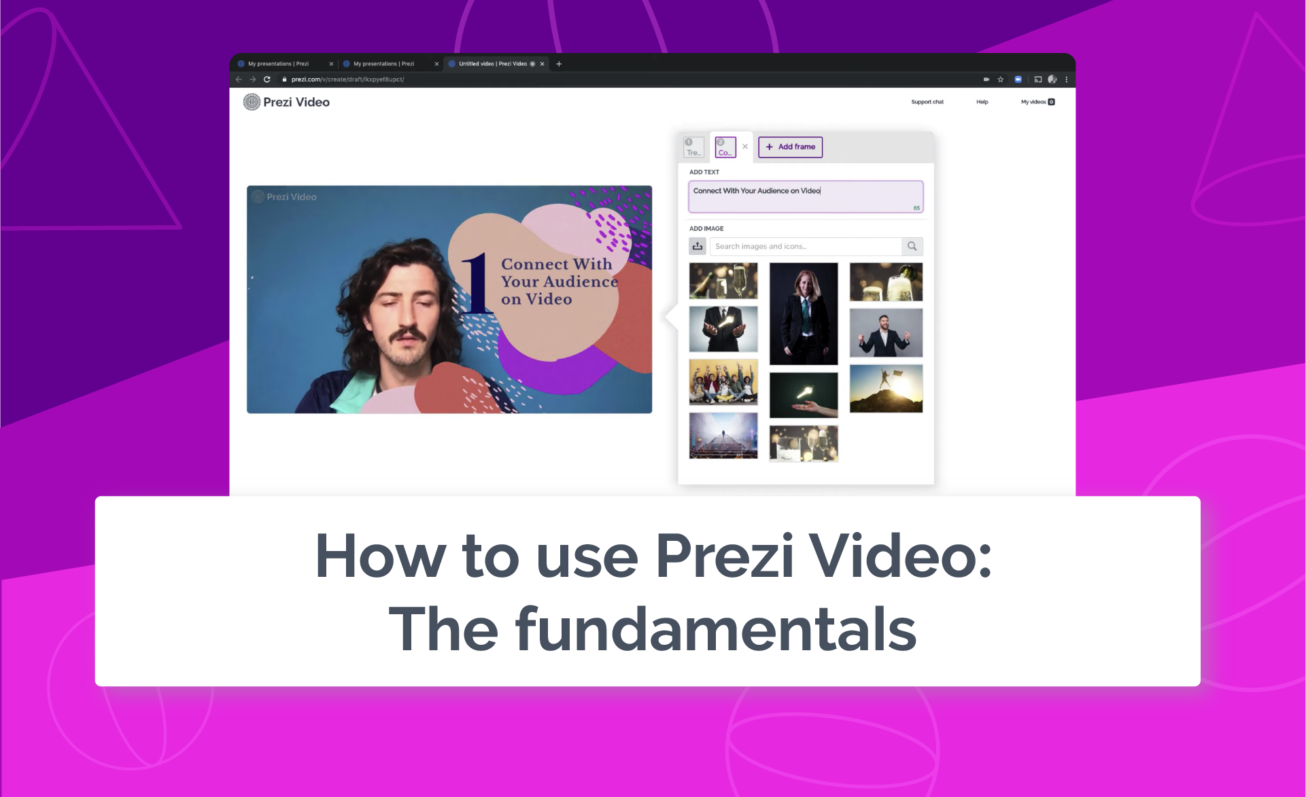
Task: Open a new browser tab with the plus button
Action: [559, 64]
